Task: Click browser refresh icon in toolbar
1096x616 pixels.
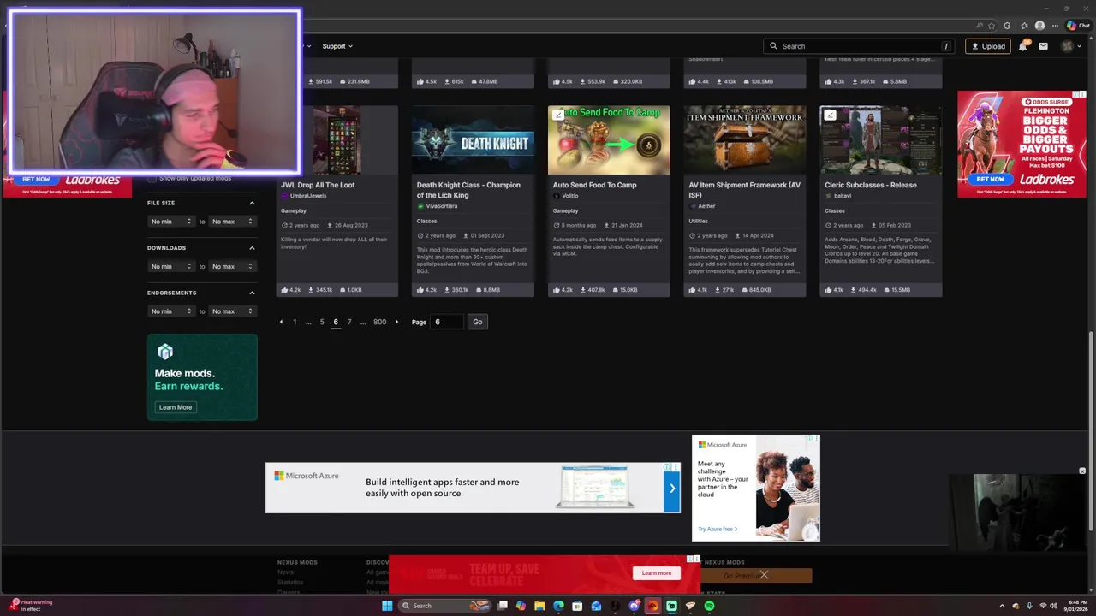Action: (1007, 26)
